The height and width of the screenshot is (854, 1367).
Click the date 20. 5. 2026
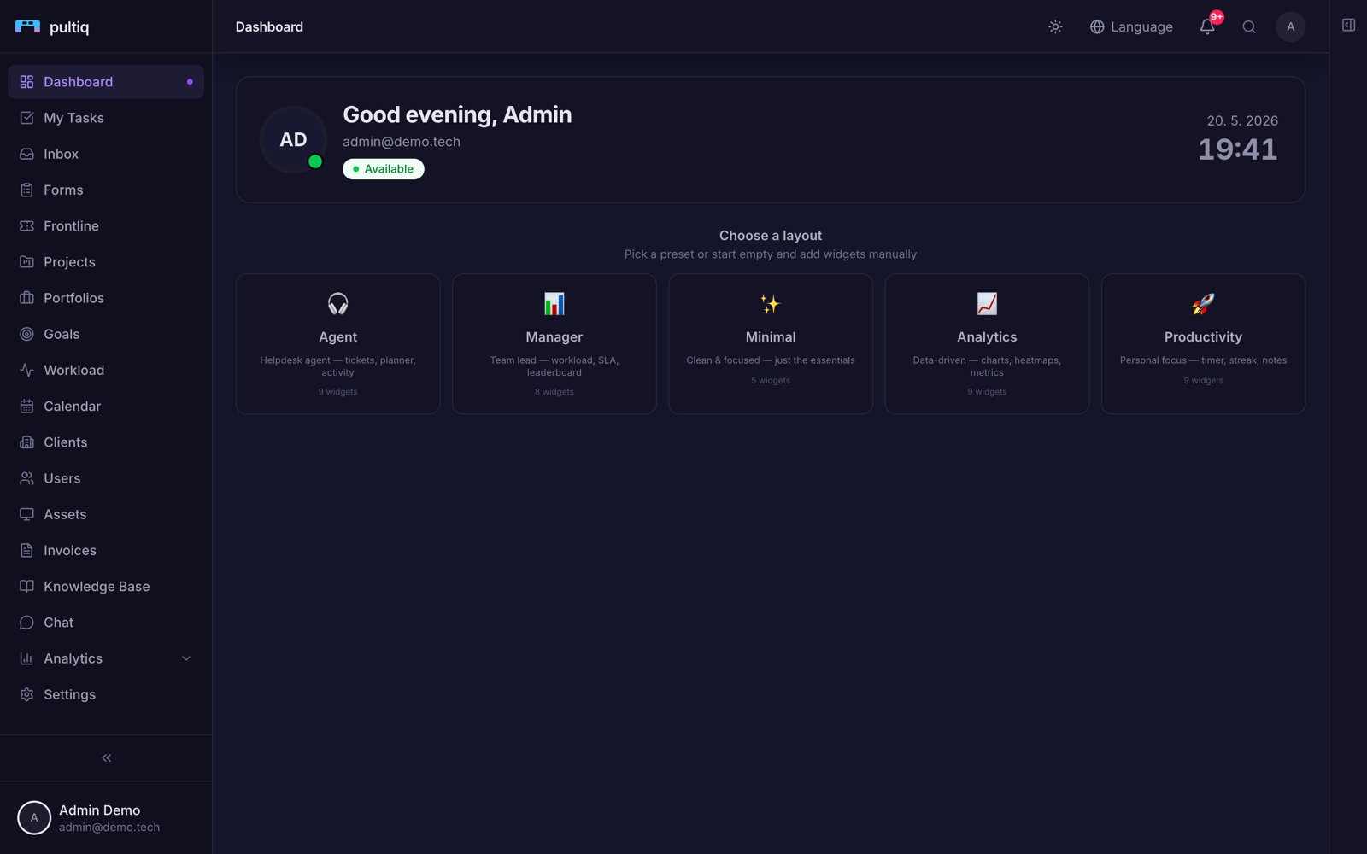pyautogui.click(x=1242, y=120)
